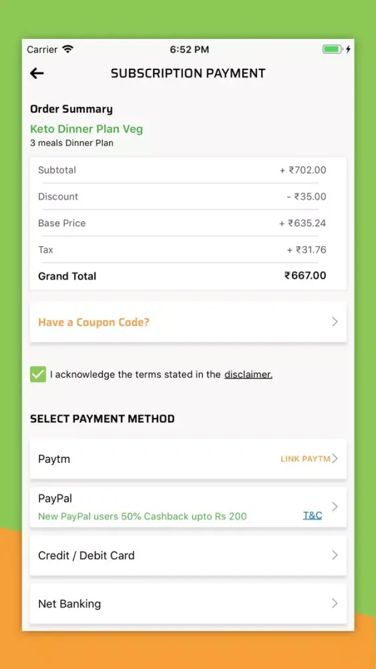376x669 pixels.
Task: Expand the Paytm row chevron
Action: click(x=335, y=459)
